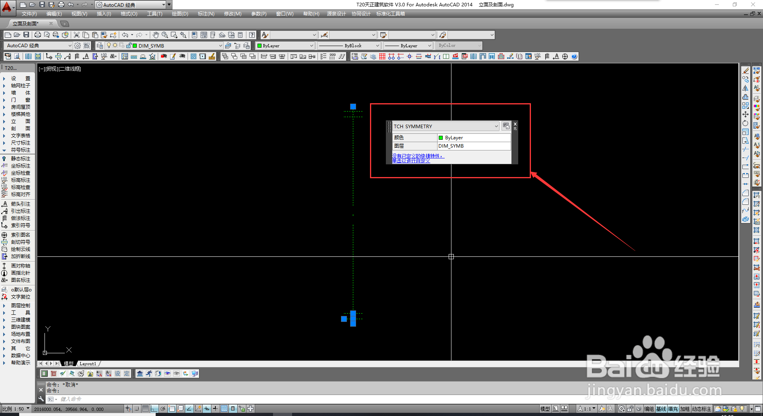
Task: Toggle 加粗 bold lines in status bar
Action: click(685, 409)
